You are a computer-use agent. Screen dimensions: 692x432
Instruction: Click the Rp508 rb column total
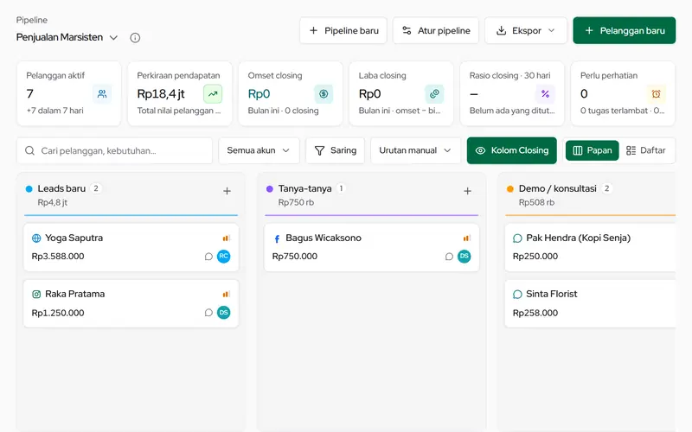(536, 203)
